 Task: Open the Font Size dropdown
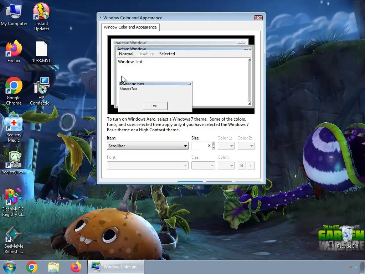coord(203,166)
